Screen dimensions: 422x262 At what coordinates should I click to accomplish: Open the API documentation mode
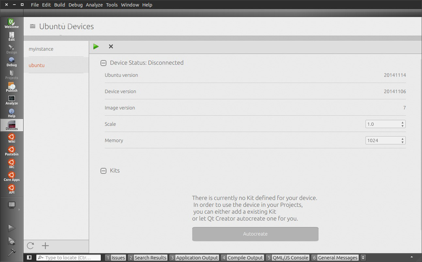tap(11, 189)
